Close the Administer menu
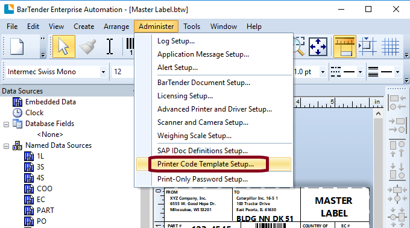The image size is (410, 228). pyautogui.click(x=156, y=27)
